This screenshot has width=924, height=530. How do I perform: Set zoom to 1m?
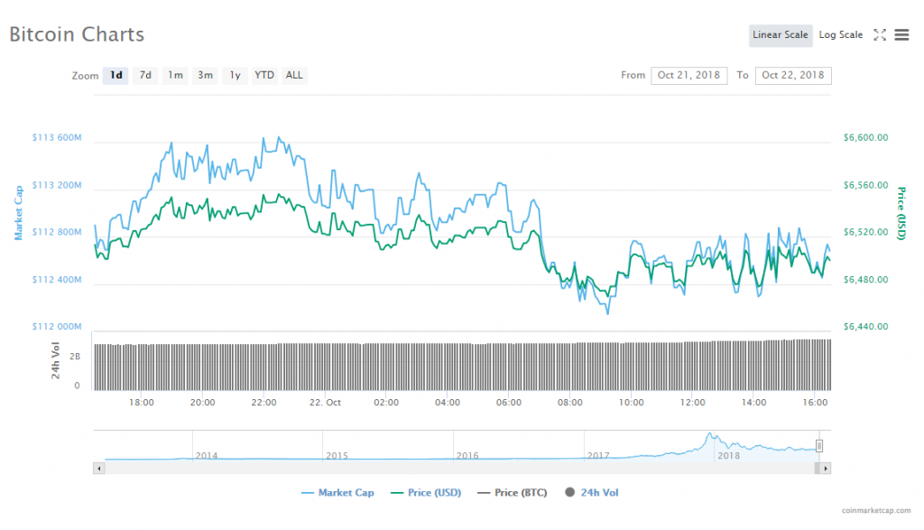pos(175,76)
